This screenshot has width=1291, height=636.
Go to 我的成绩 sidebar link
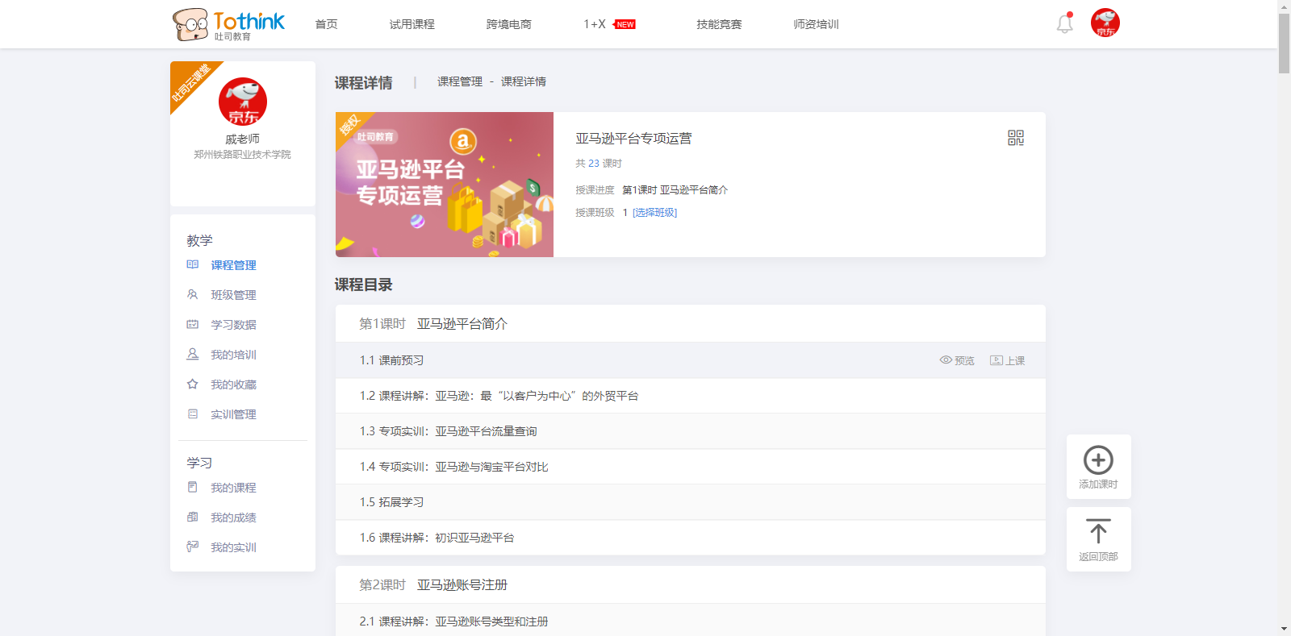click(234, 518)
